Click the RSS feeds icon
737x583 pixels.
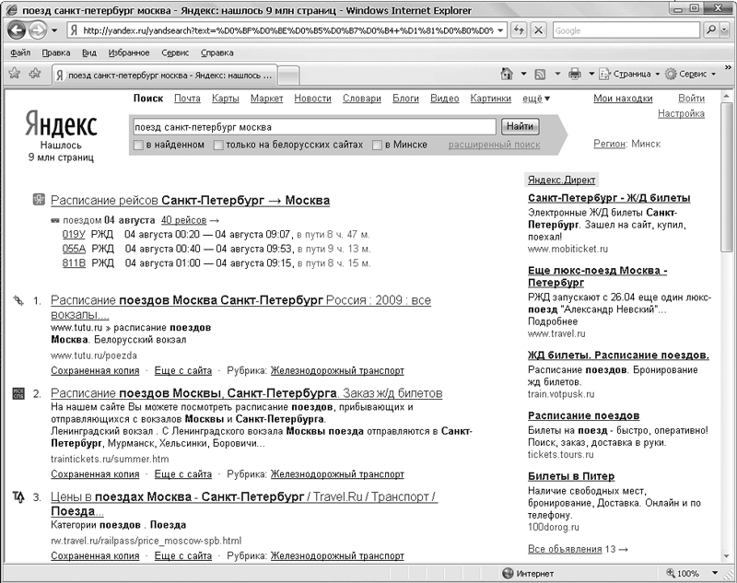(541, 73)
